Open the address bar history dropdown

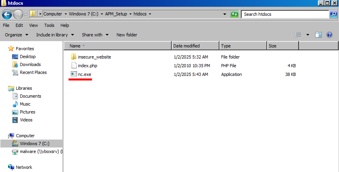pos(225,14)
